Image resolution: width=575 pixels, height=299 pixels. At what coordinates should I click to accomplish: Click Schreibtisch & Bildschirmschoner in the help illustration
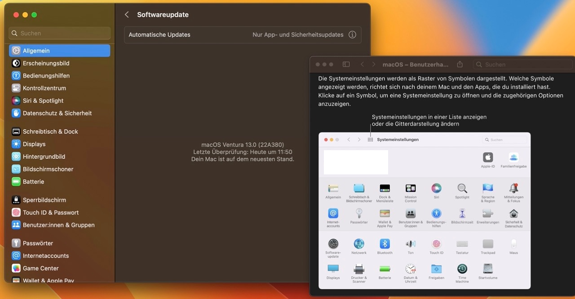click(359, 188)
